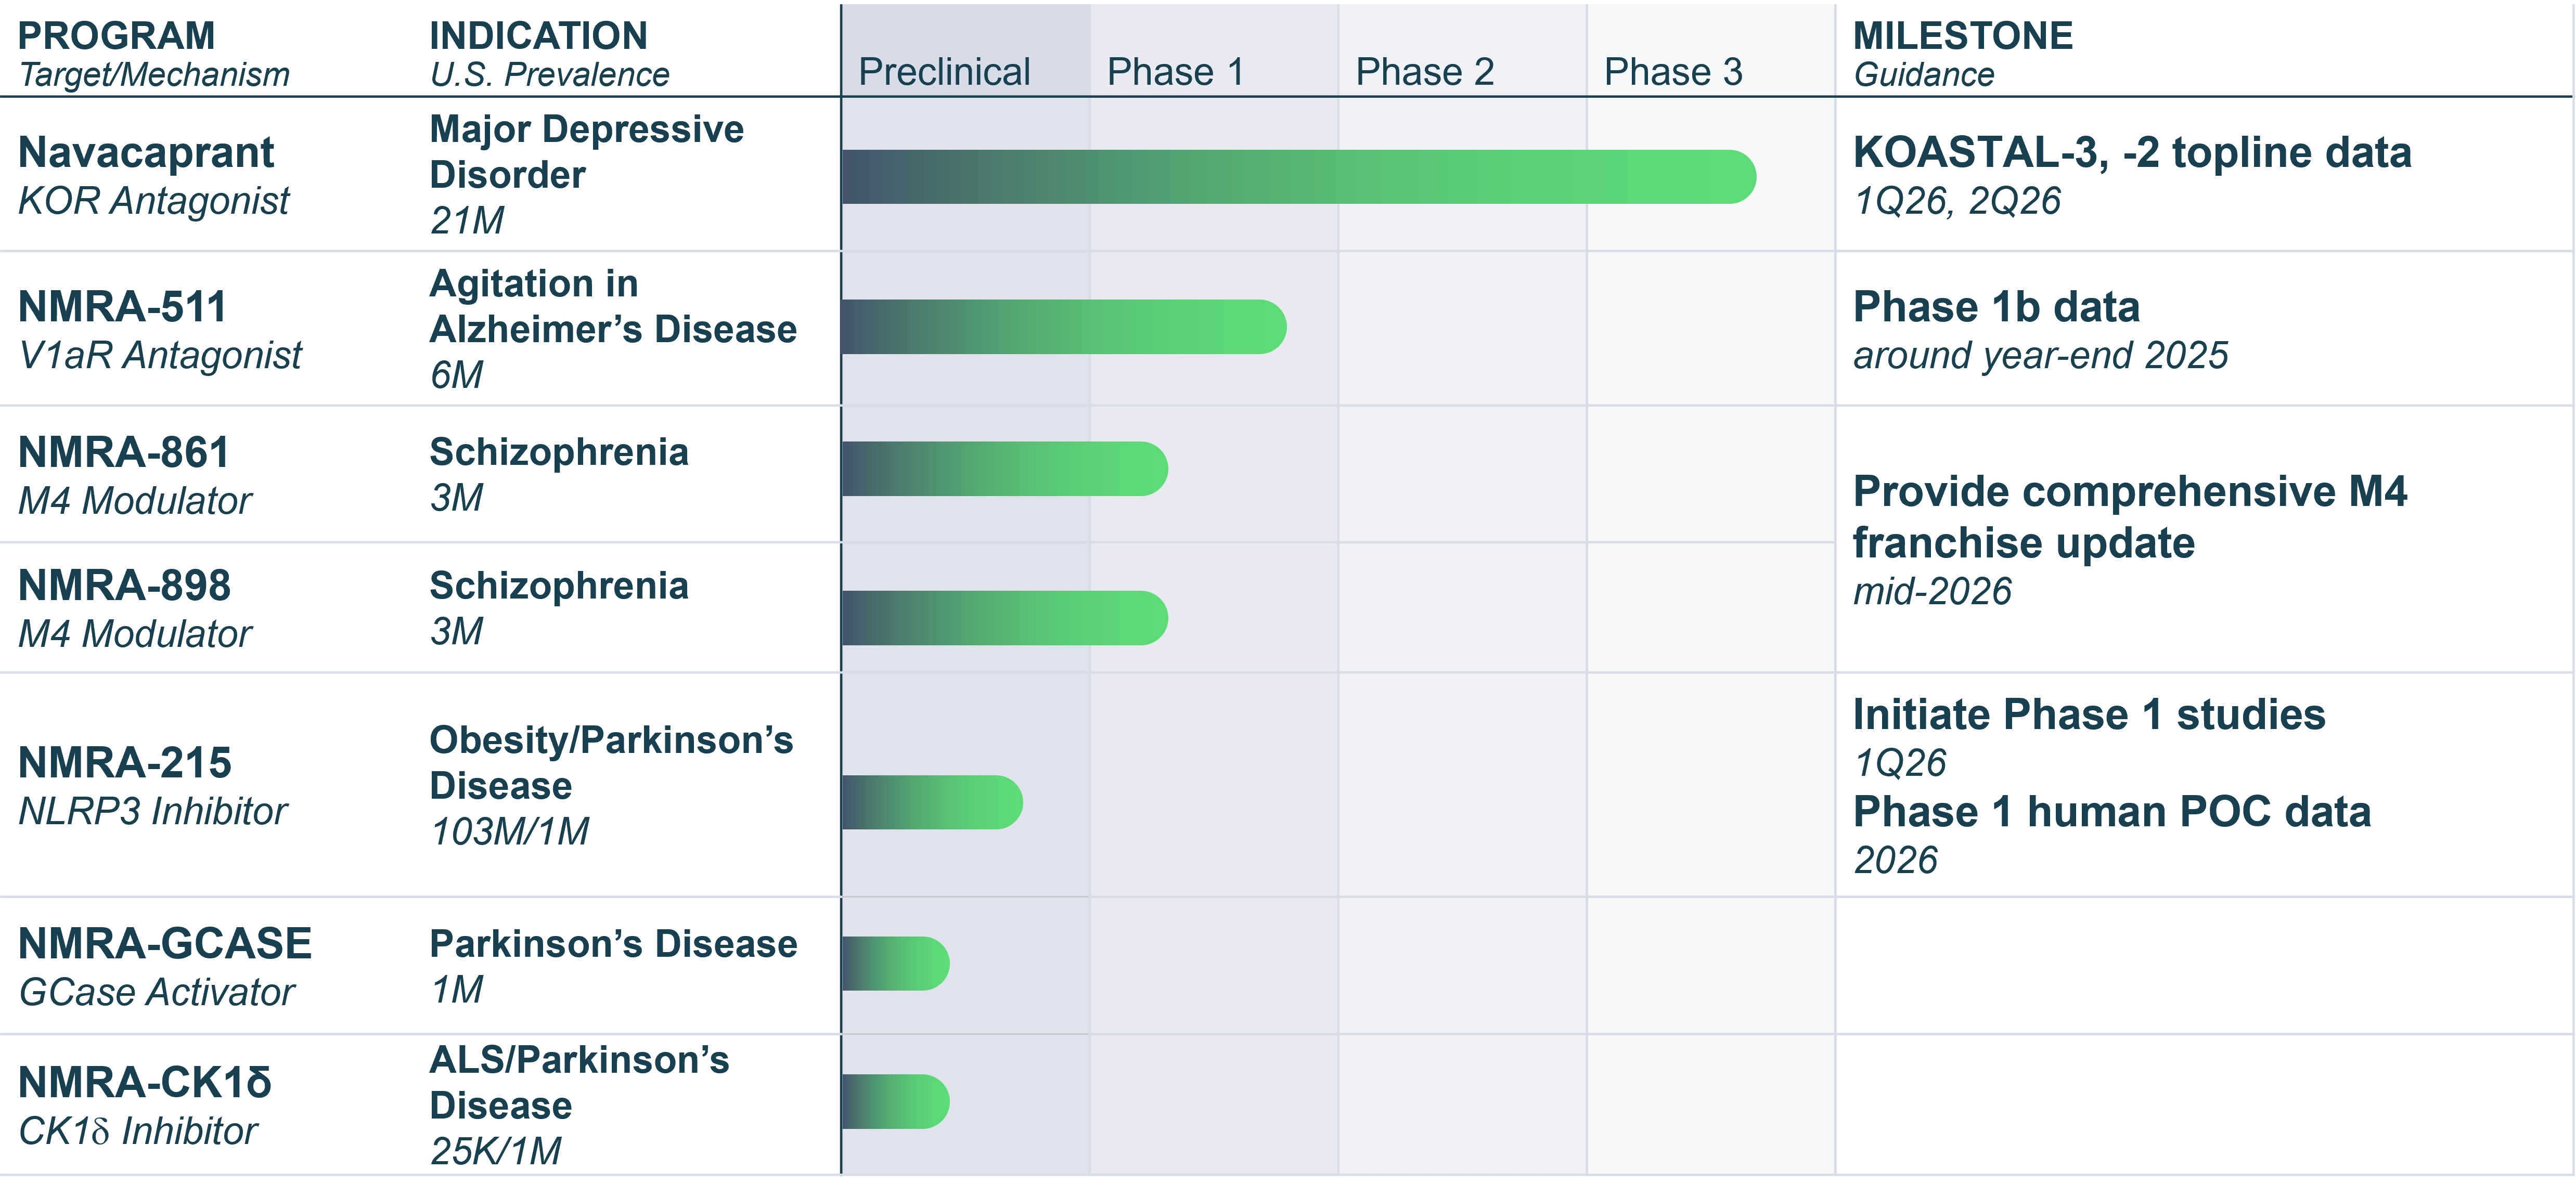The image size is (2576, 1196).
Task: Click the Preclinical column header
Action: 944,72
